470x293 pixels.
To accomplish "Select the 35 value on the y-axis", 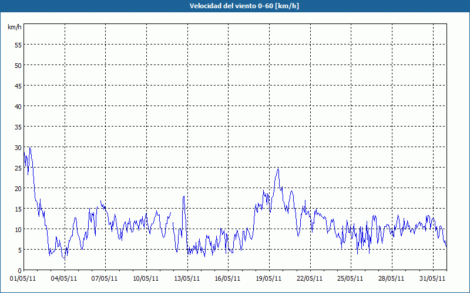I will (x=18, y=127).
